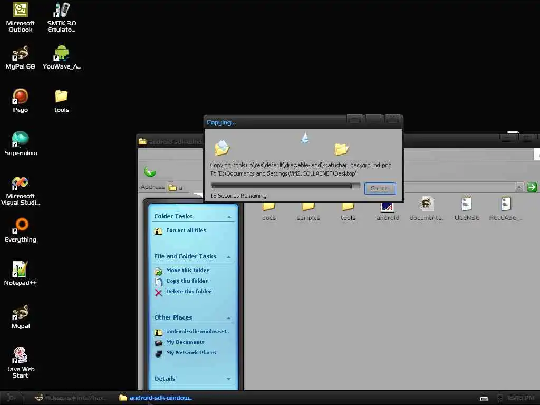
Task: Select the SMTK 3.0 Emulator desktop shortcut
Action: pyautogui.click(x=62, y=17)
